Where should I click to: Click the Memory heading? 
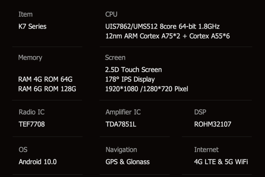(x=30, y=58)
